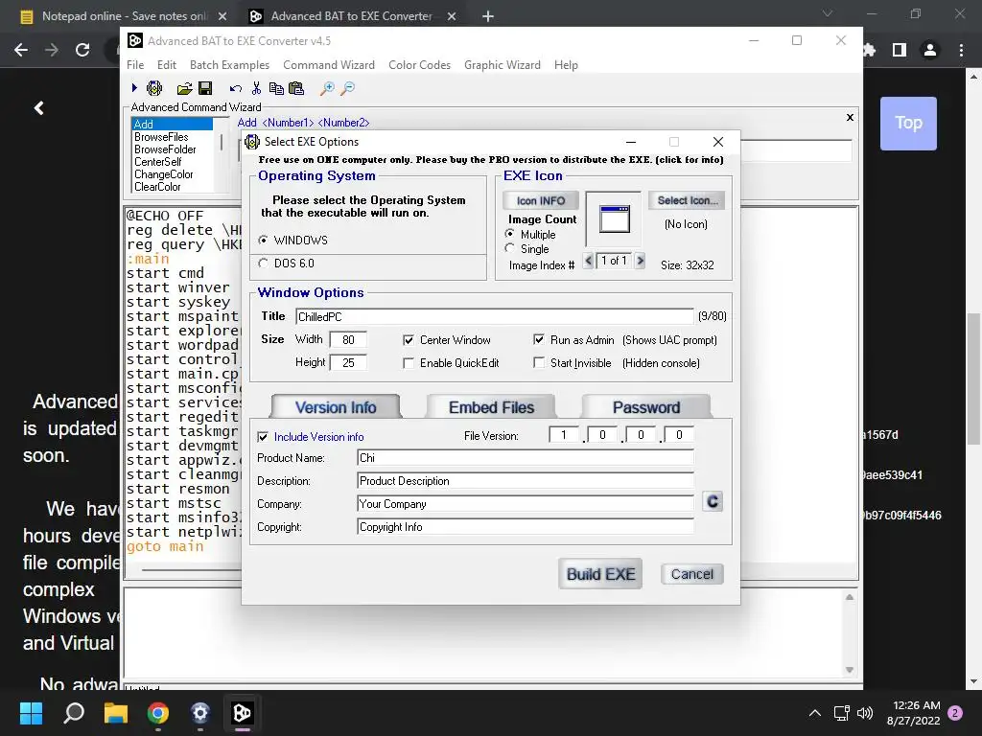Click the Copyright input field
982x736 pixels.
(x=525, y=527)
